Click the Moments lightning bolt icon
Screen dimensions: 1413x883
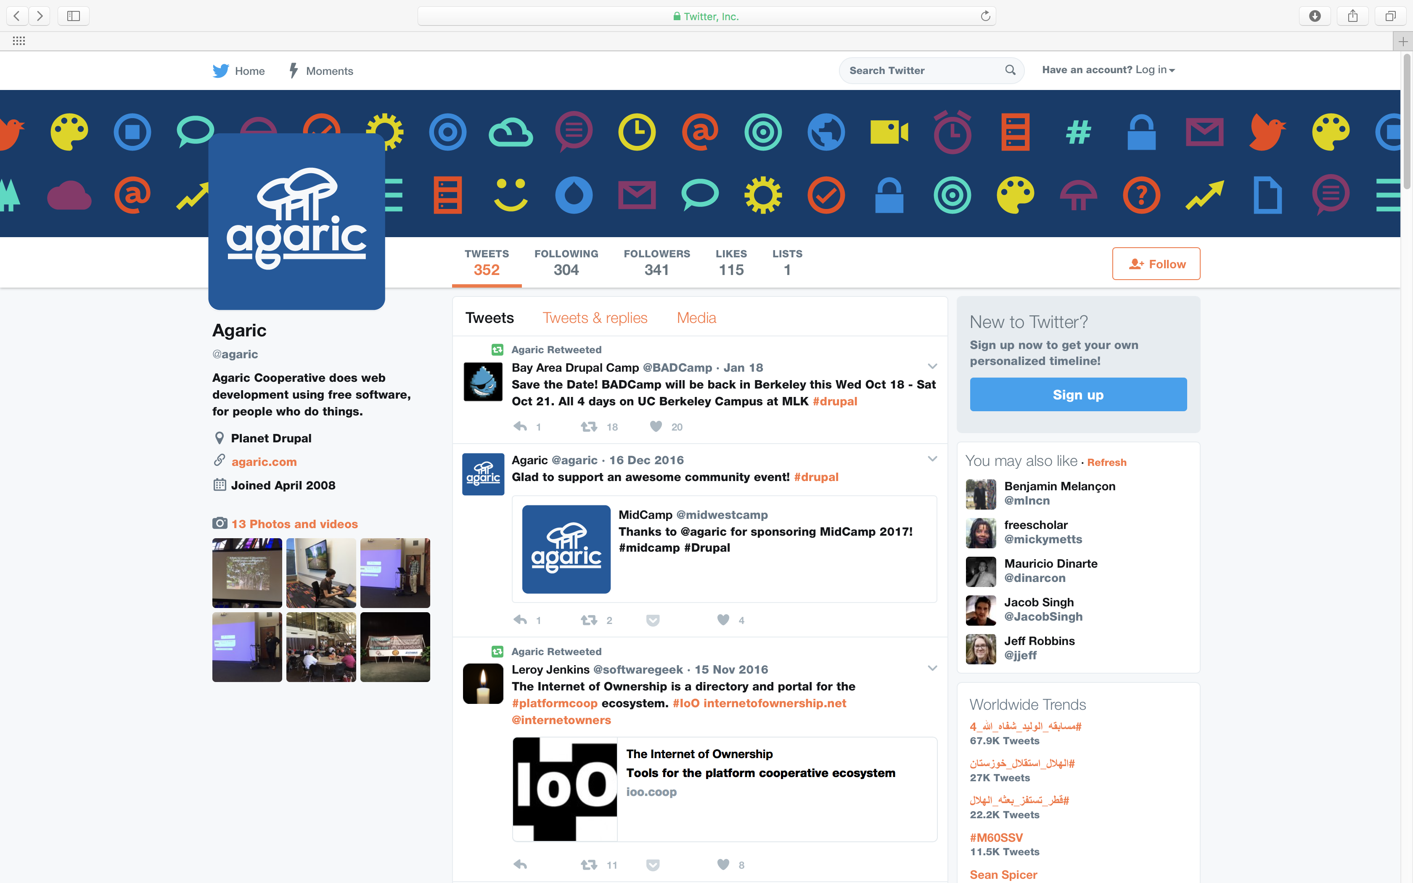coord(294,71)
